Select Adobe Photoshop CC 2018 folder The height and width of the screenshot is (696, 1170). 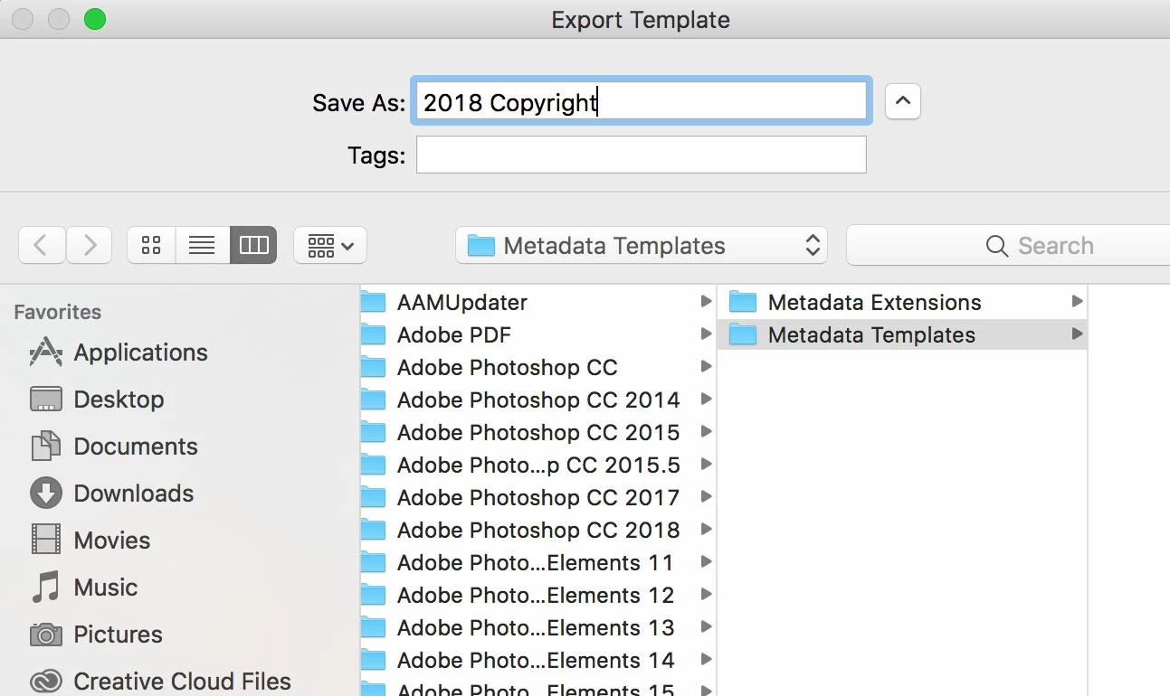538,530
